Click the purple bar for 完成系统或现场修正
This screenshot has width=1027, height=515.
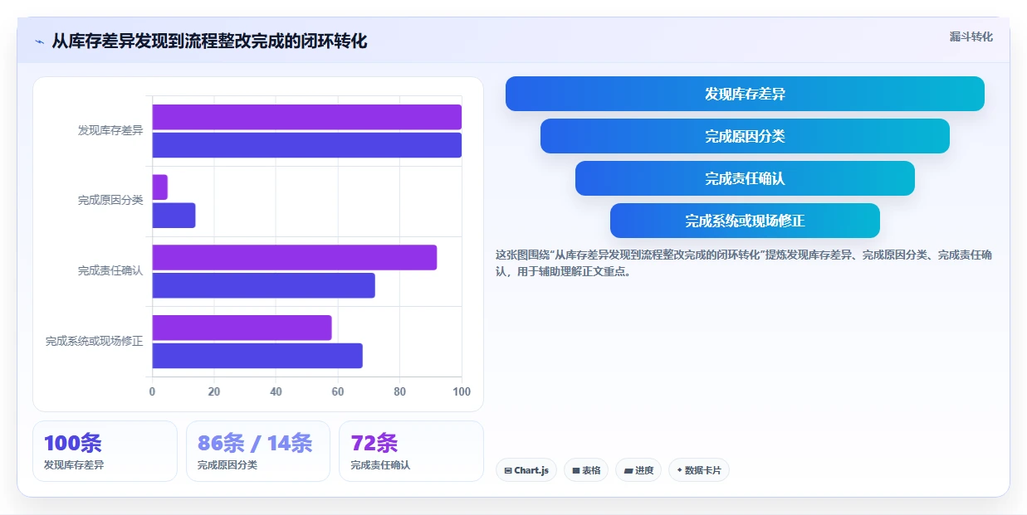point(242,328)
